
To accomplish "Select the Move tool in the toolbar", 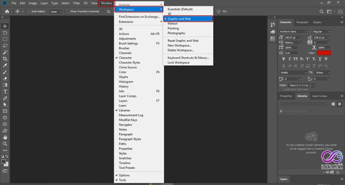I will coord(5,26).
